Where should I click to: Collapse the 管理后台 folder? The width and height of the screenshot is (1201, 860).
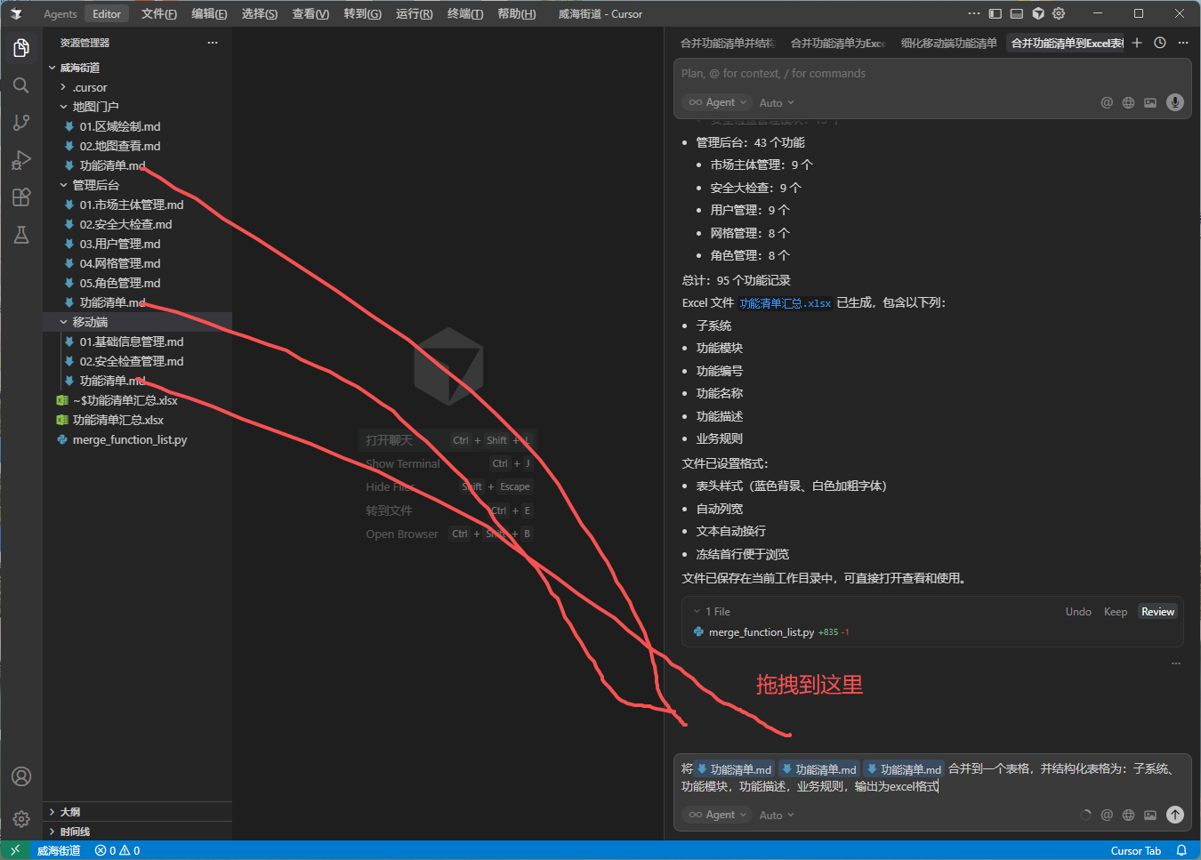[95, 185]
